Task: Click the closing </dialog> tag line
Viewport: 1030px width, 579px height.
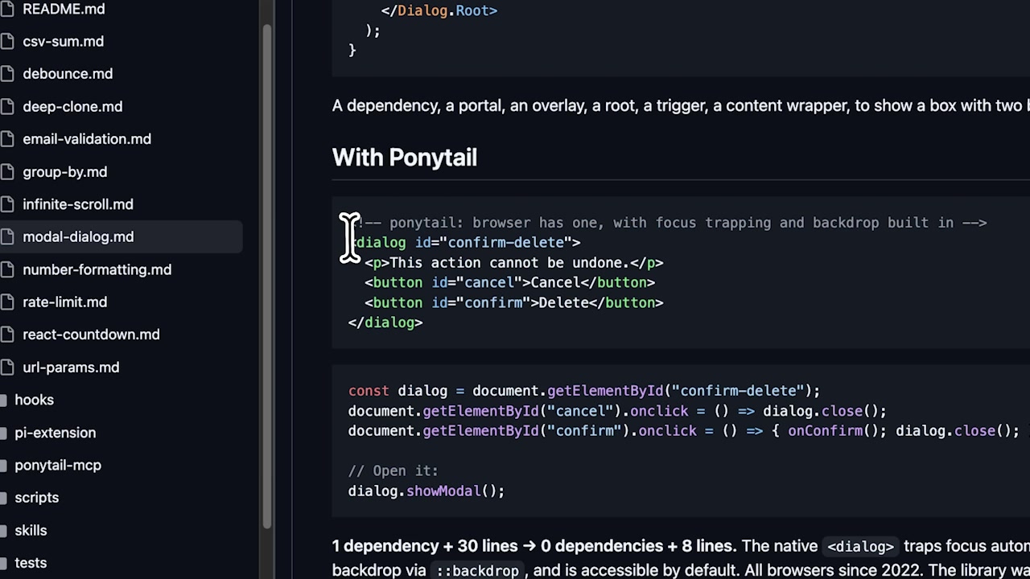Action: click(x=385, y=322)
